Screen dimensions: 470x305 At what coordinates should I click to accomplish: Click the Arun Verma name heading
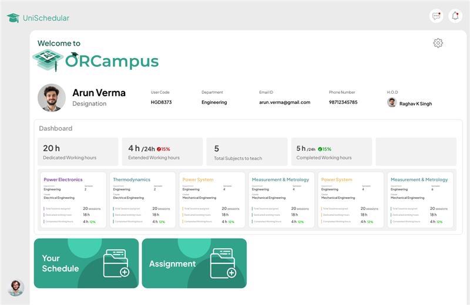point(99,93)
